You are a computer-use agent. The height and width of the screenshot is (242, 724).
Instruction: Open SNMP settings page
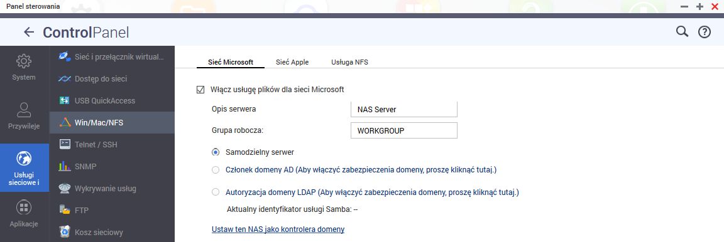coord(112,166)
